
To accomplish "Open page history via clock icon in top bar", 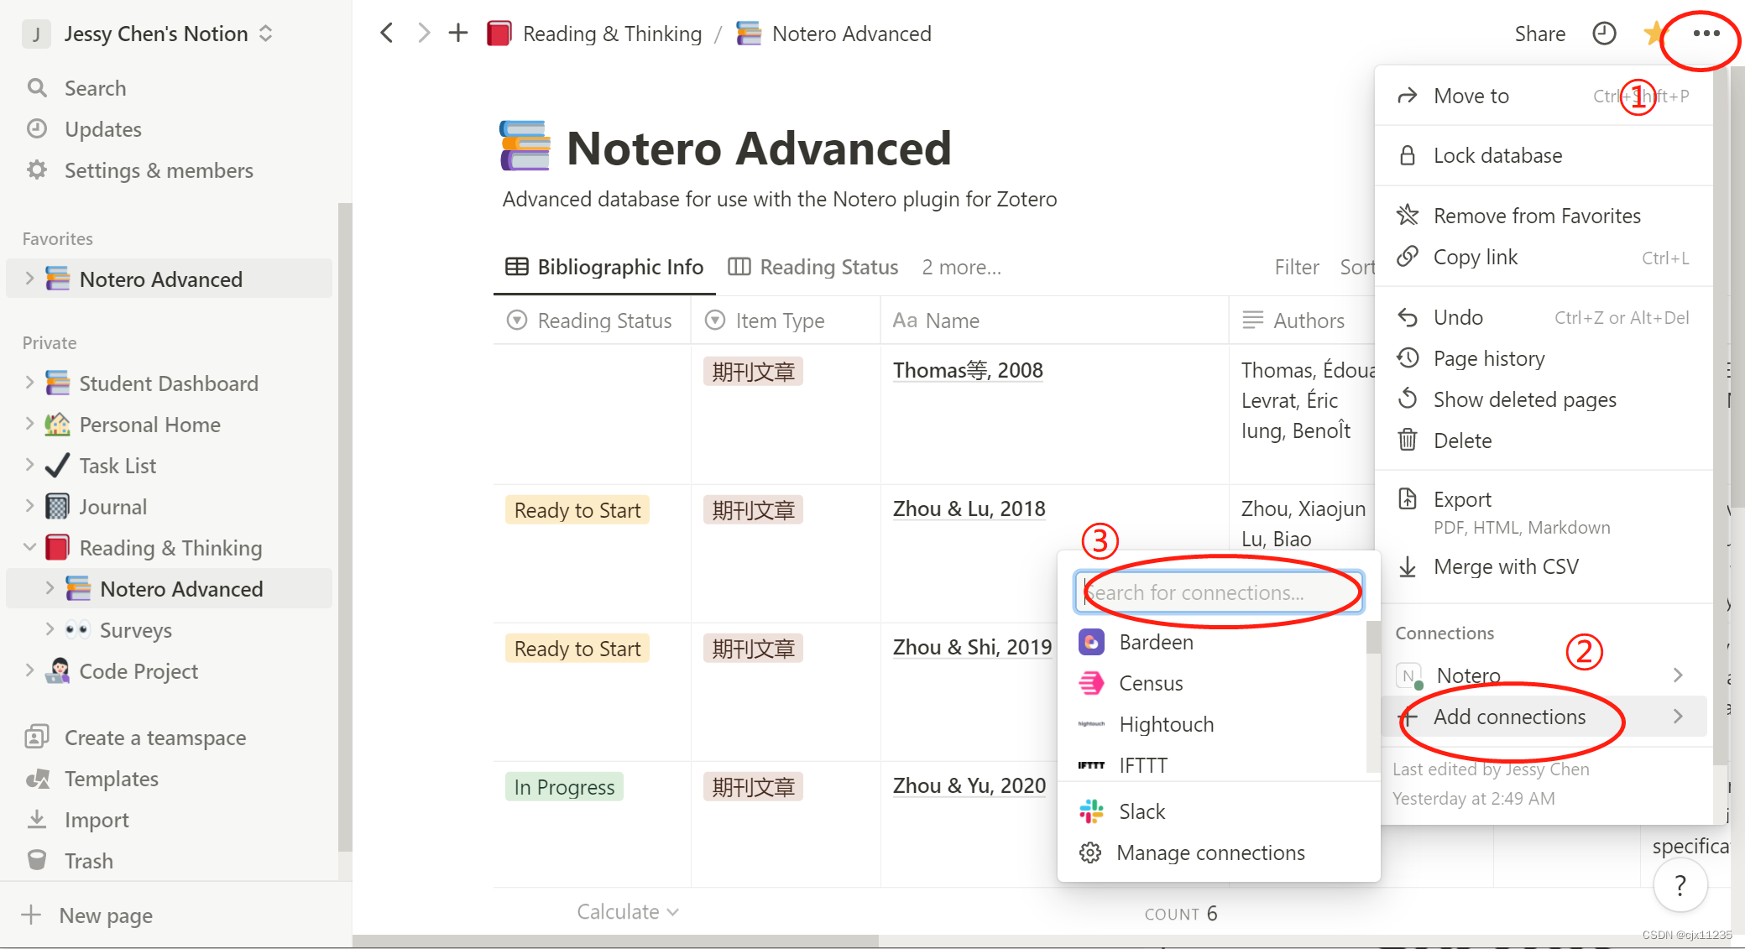I will 1604,34.
